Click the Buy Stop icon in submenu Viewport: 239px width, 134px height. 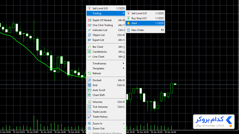[128, 18]
